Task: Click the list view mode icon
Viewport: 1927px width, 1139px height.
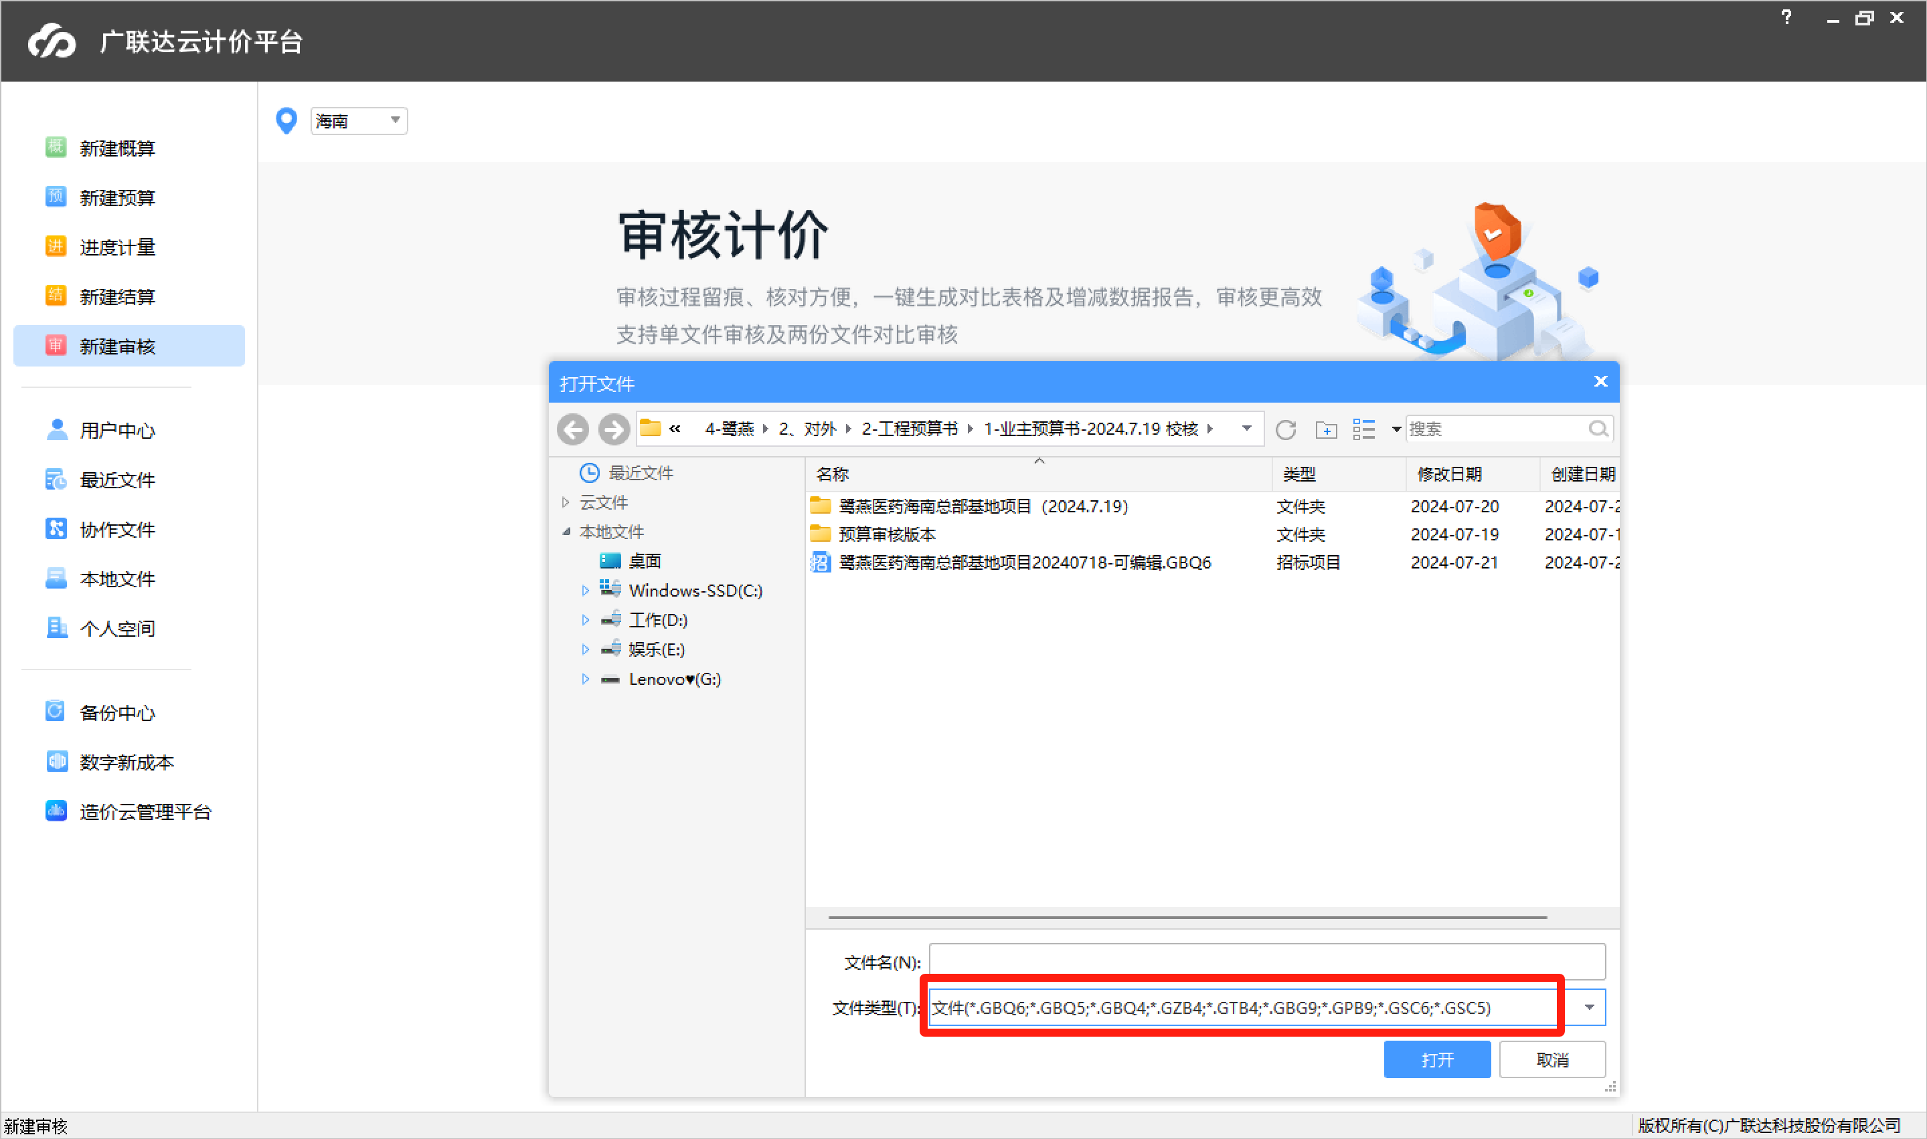Action: pyautogui.click(x=1364, y=429)
